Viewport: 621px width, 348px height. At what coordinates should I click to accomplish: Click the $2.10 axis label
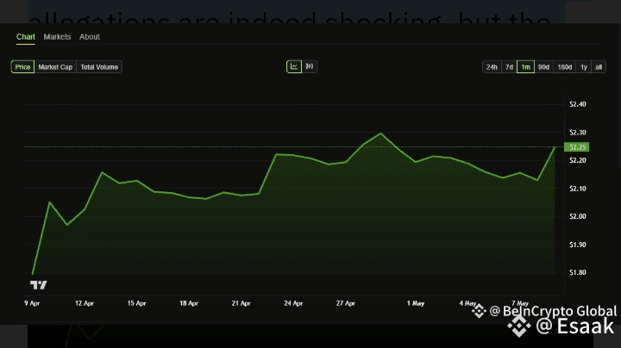click(x=577, y=189)
